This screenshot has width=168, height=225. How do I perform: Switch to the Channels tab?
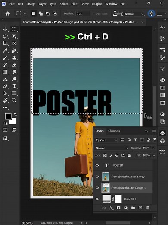(x=114, y=131)
